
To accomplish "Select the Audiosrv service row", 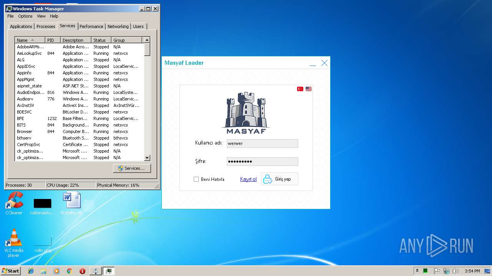I will (x=79, y=99).
